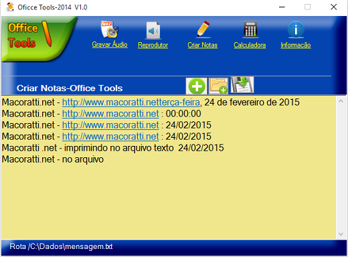Click the Rota /C:\Dados\mensagem.txt status text
The width and height of the screenshot is (348, 257).
click(61, 246)
